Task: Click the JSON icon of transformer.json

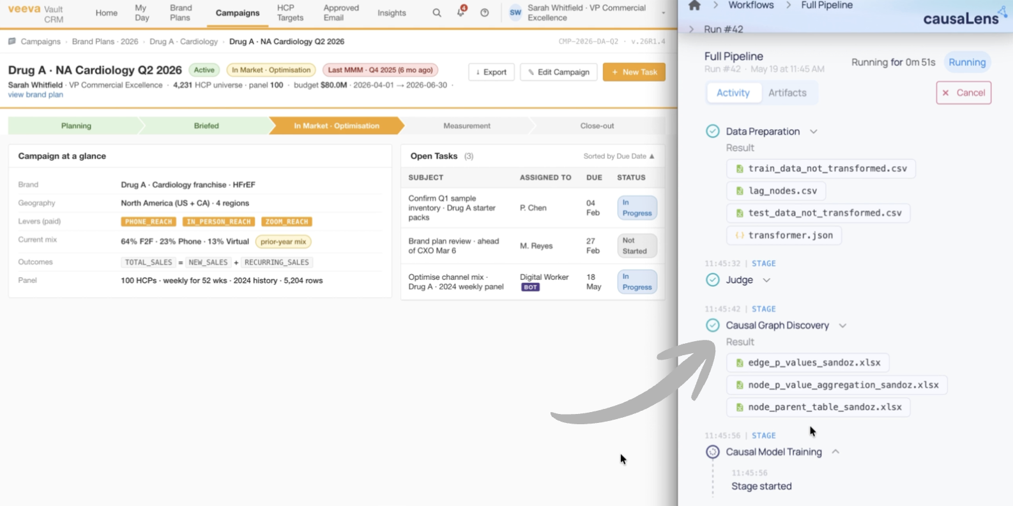Action: [740, 235]
